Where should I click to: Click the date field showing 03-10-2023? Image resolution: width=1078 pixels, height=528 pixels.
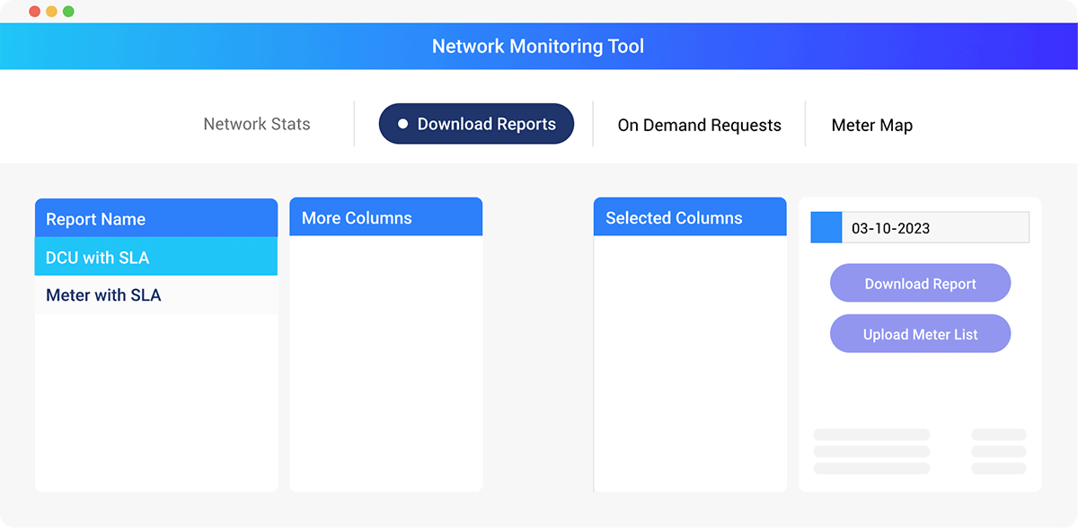[x=934, y=228]
